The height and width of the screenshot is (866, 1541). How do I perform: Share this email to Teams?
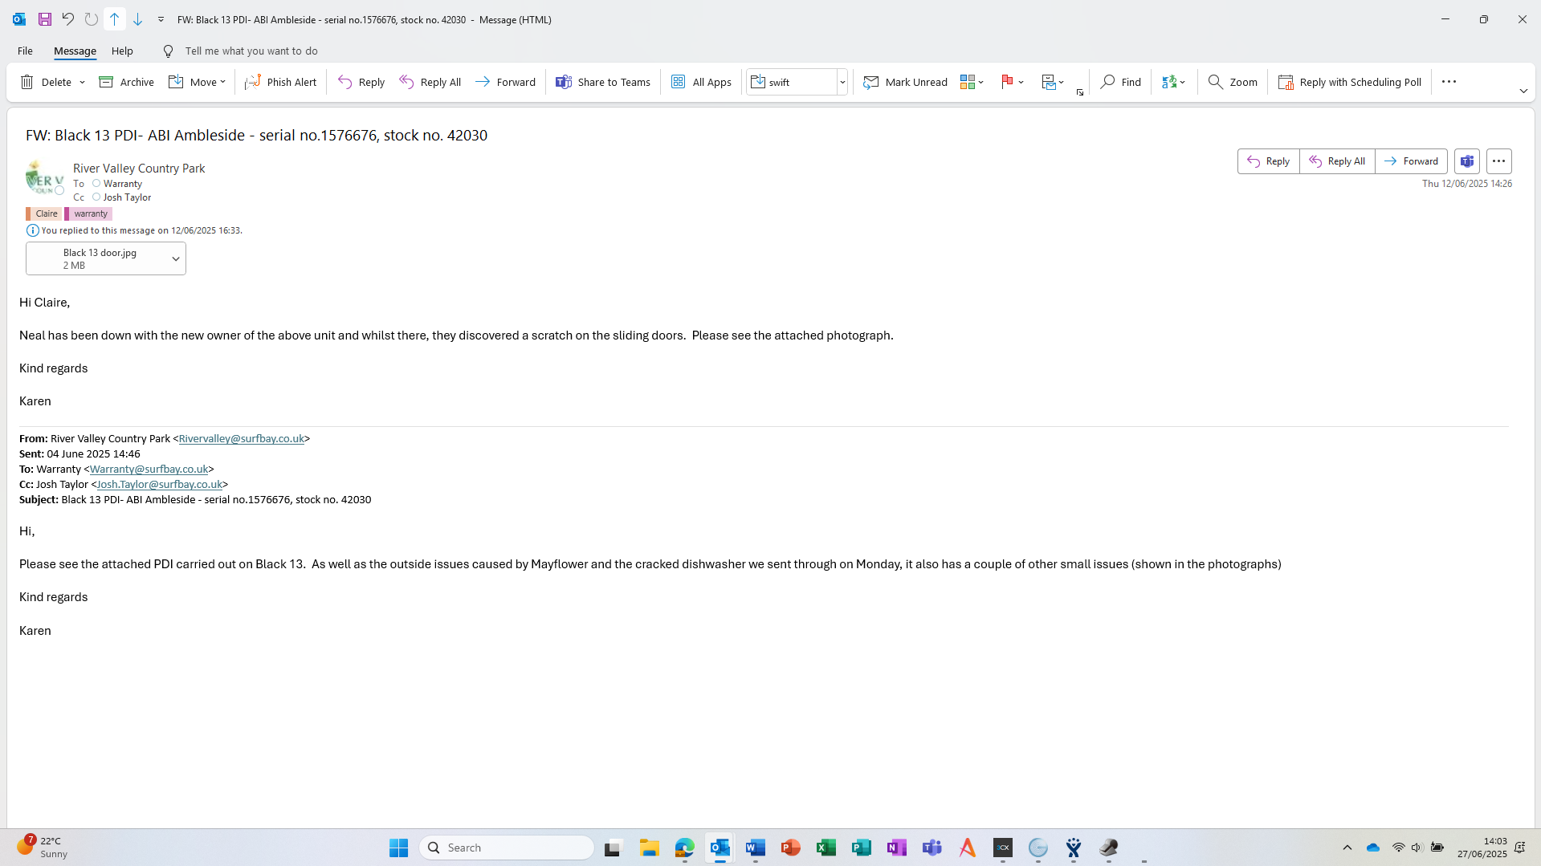603,82
